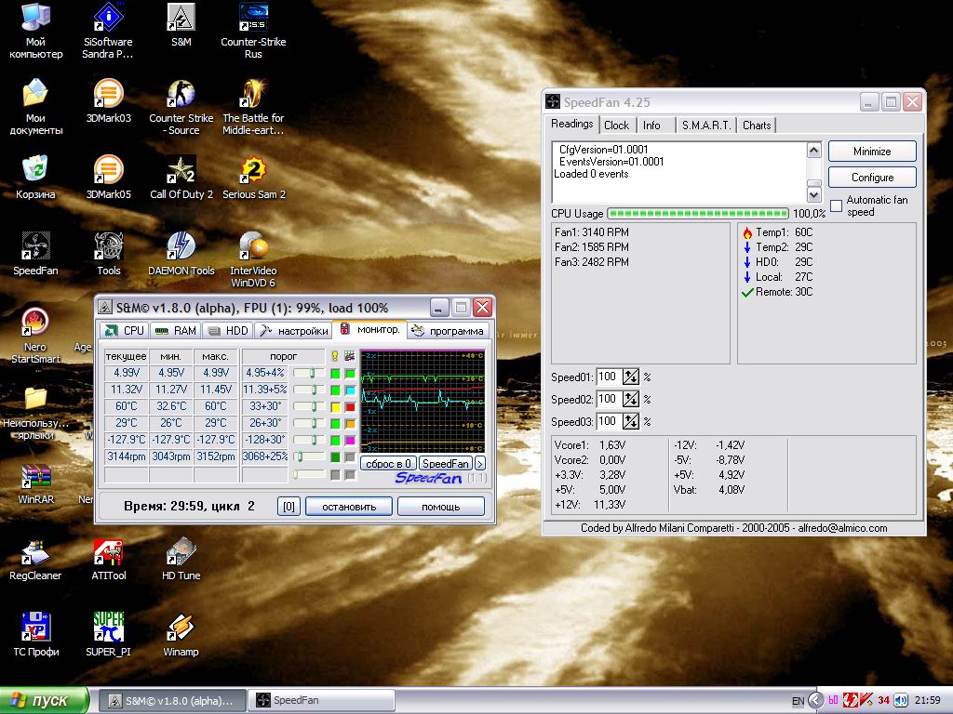This screenshot has width=953, height=714.
Task: Click the Configure button in SpeedFan
Action: tap(872, 178)
